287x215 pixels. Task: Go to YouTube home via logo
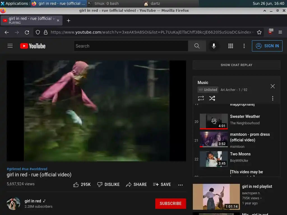pos(33,46)
